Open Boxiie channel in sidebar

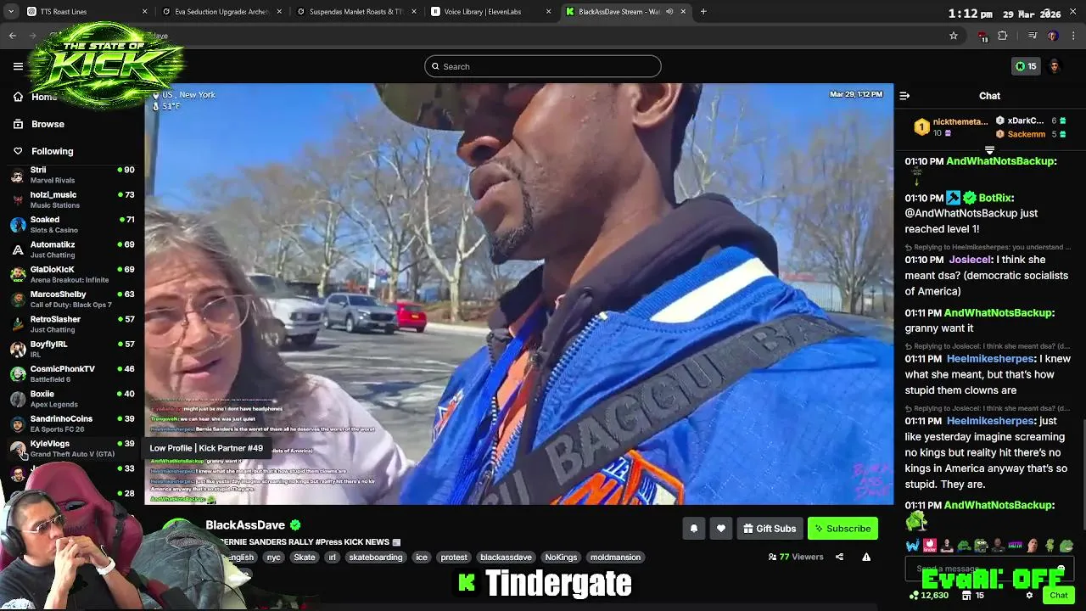click(x=72, y=399)
